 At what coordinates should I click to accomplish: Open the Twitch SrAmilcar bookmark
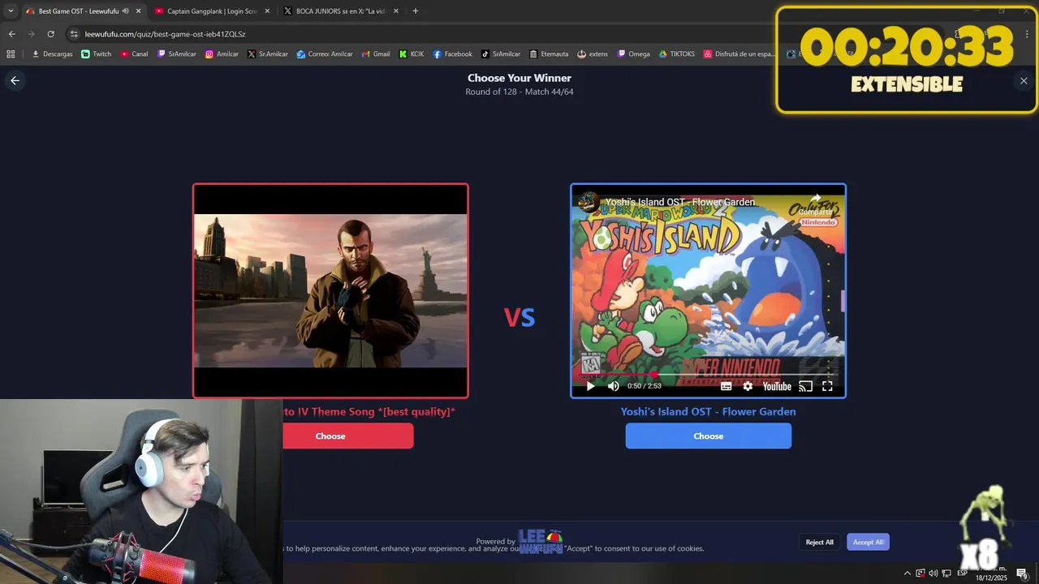[177, 54]
